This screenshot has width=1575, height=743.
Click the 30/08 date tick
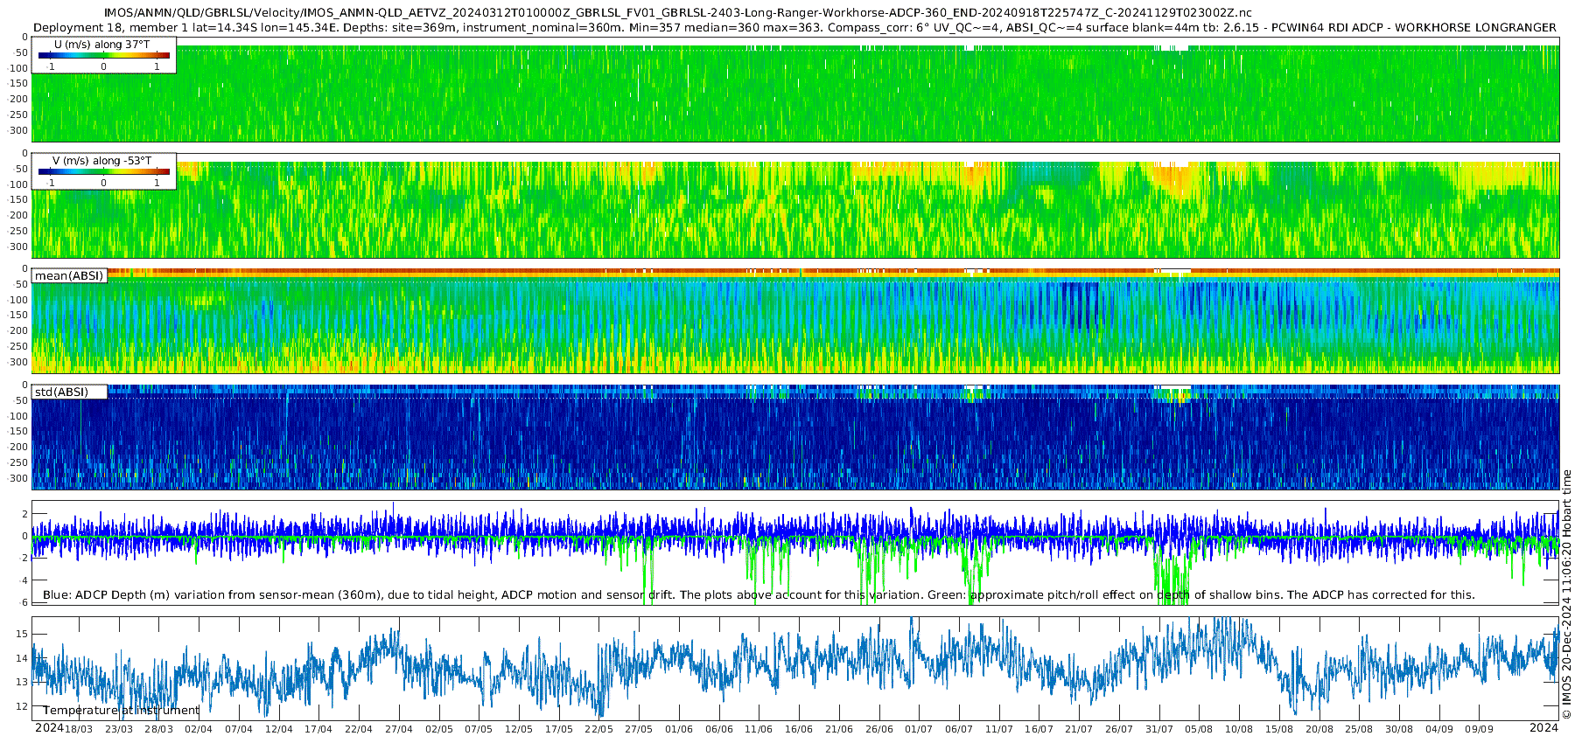pos(1399,729)
